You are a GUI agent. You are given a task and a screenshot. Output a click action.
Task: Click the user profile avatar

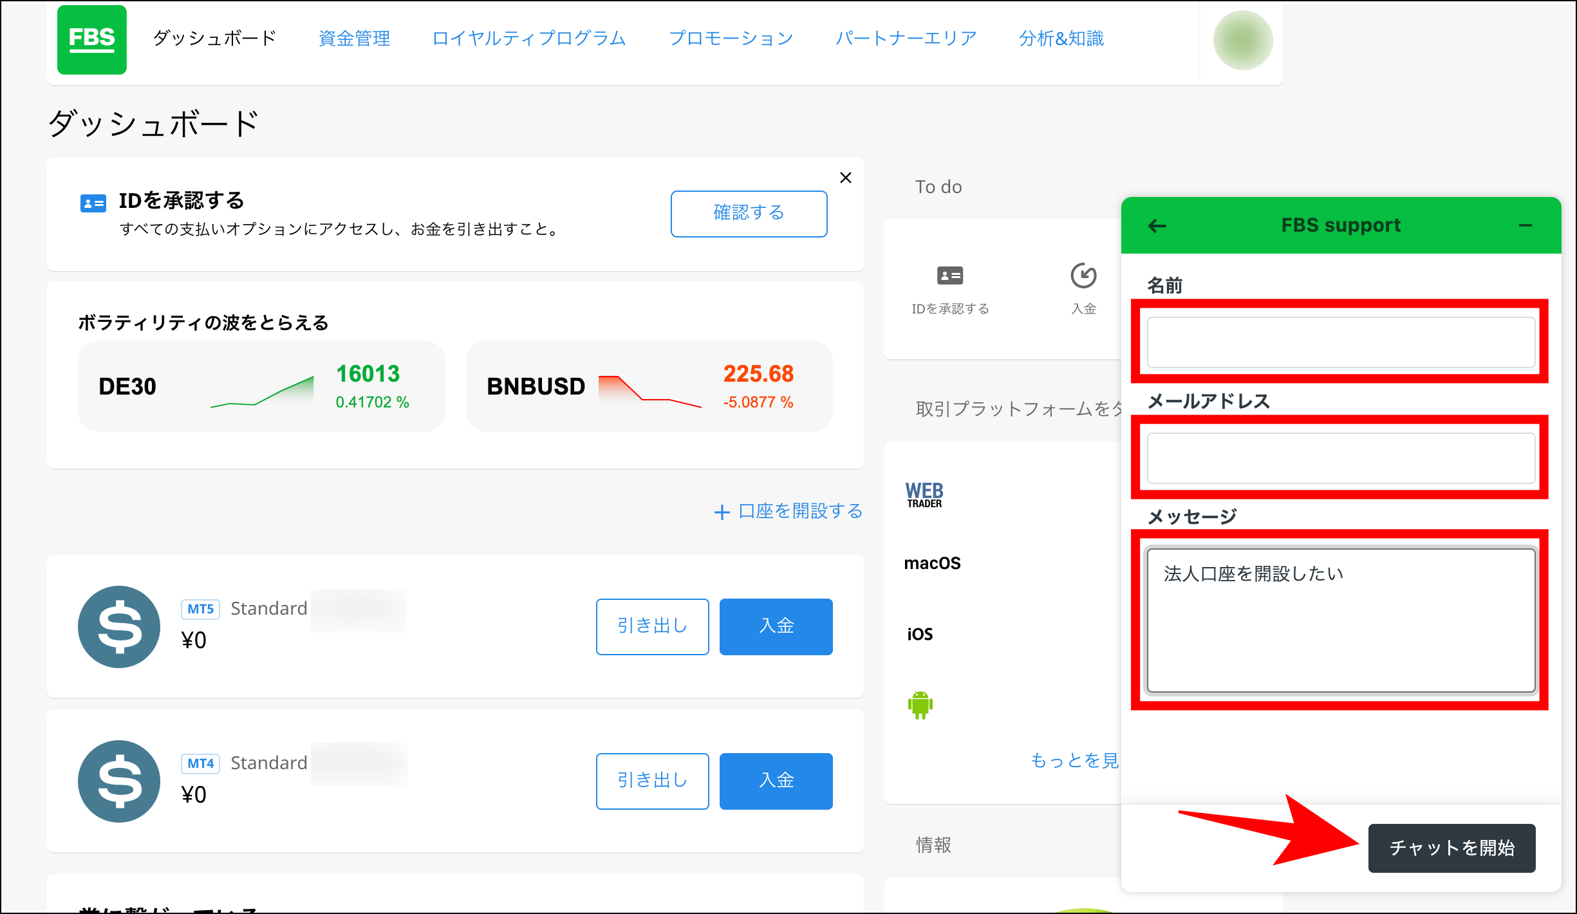[1243, 40]
